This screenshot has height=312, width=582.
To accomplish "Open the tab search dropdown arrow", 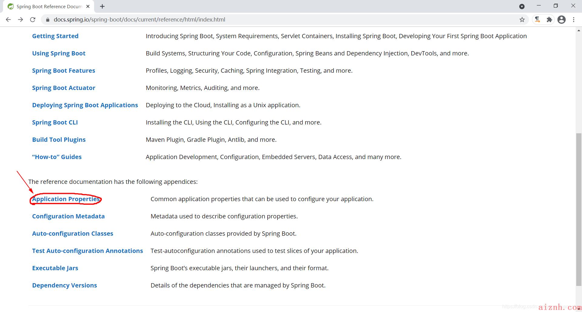I will [522, 6].
